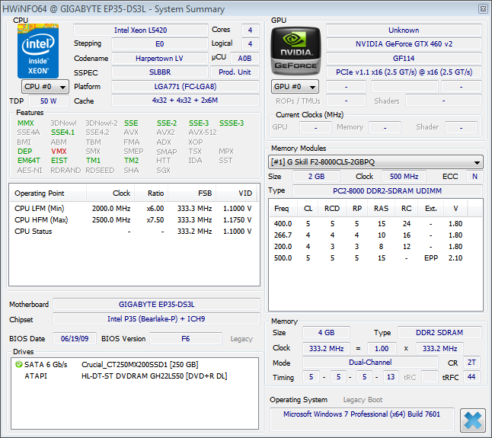The image size is (492, 438).
Task: Click the EM64T feature label
Action: click(x=28, y=161)
